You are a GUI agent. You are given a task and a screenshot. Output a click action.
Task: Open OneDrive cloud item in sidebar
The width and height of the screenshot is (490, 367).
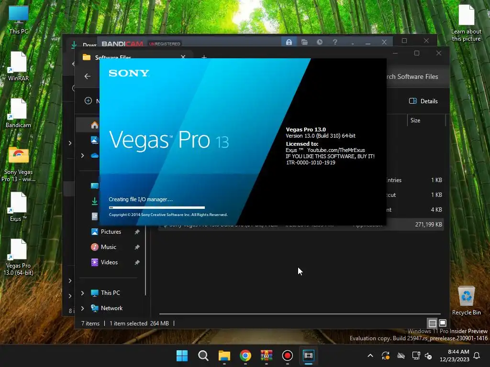point(94,155)
